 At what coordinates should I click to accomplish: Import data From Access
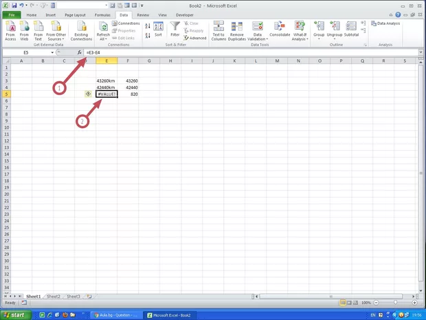point(10,31)
